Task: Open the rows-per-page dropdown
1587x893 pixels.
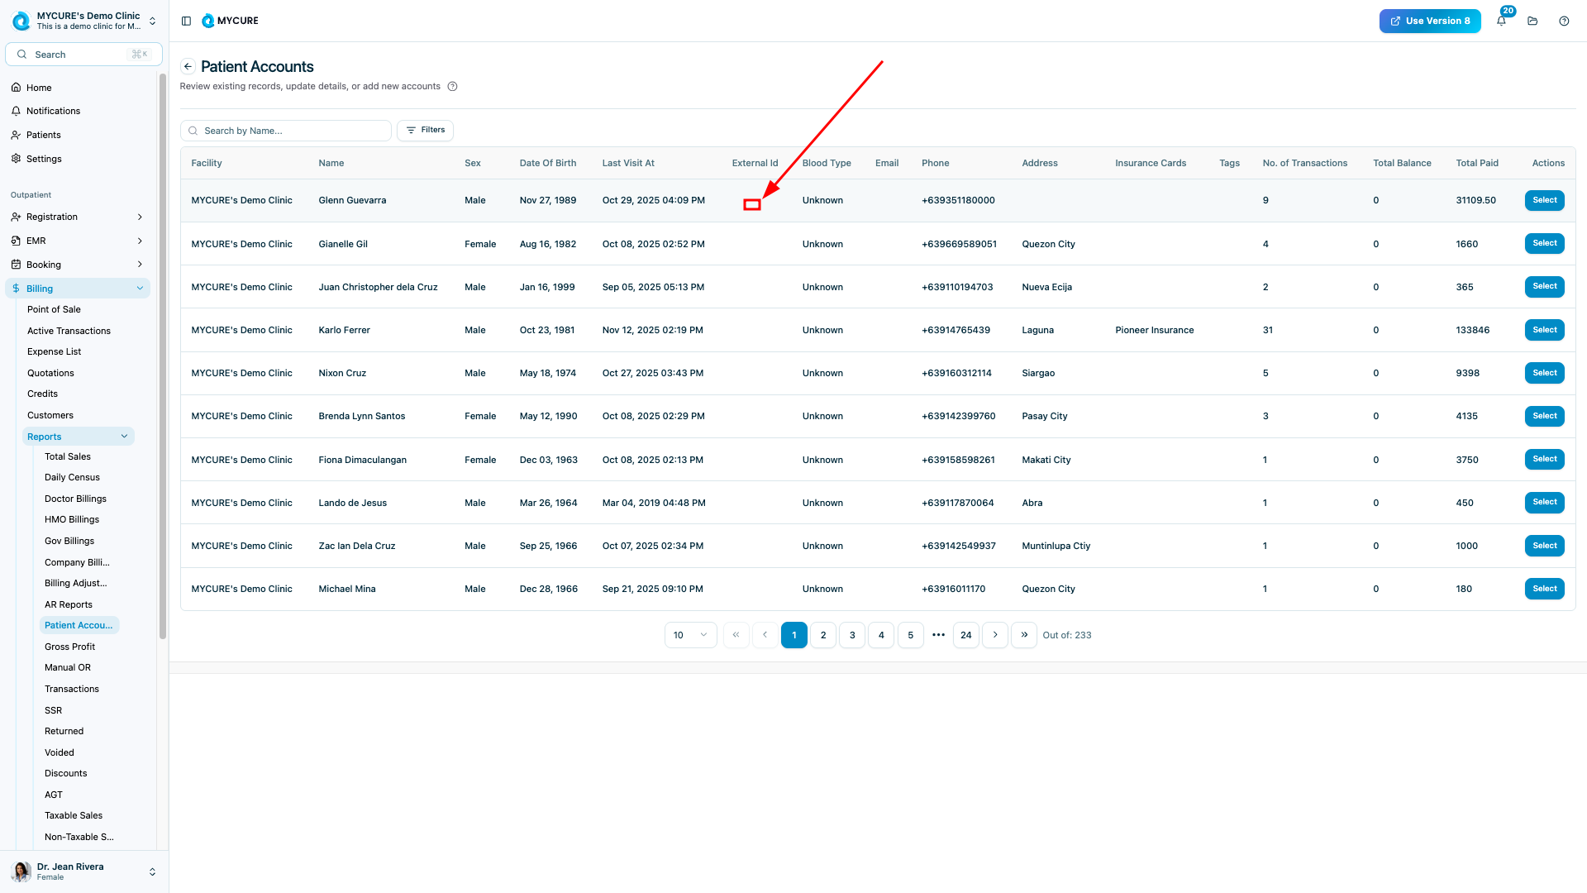Action: tap(690, 635)
